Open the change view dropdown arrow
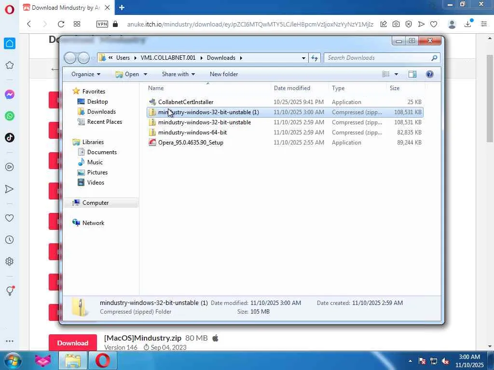This screenshot has width=494, height=370. pyautogui.click(x=396, y=75)
